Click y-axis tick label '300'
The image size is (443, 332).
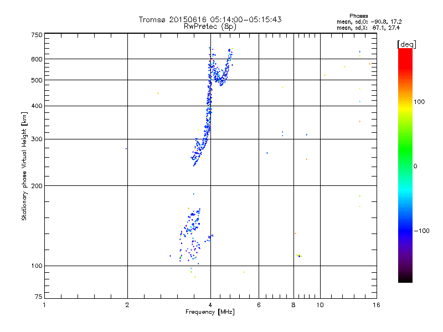(x=37, y=139)
